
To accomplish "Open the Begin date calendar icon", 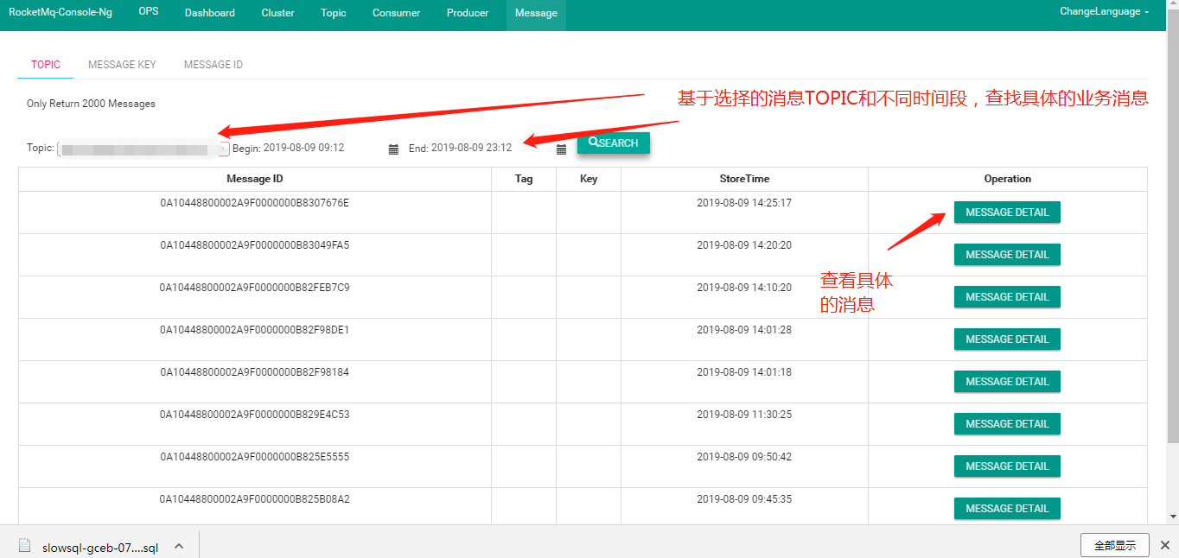I will click(x=393, y=149).
